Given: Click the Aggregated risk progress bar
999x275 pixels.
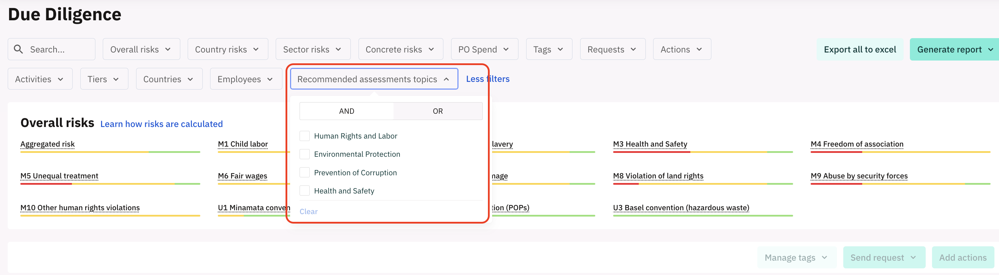Looking at the screenshot, I should click(x=110, y=152).
